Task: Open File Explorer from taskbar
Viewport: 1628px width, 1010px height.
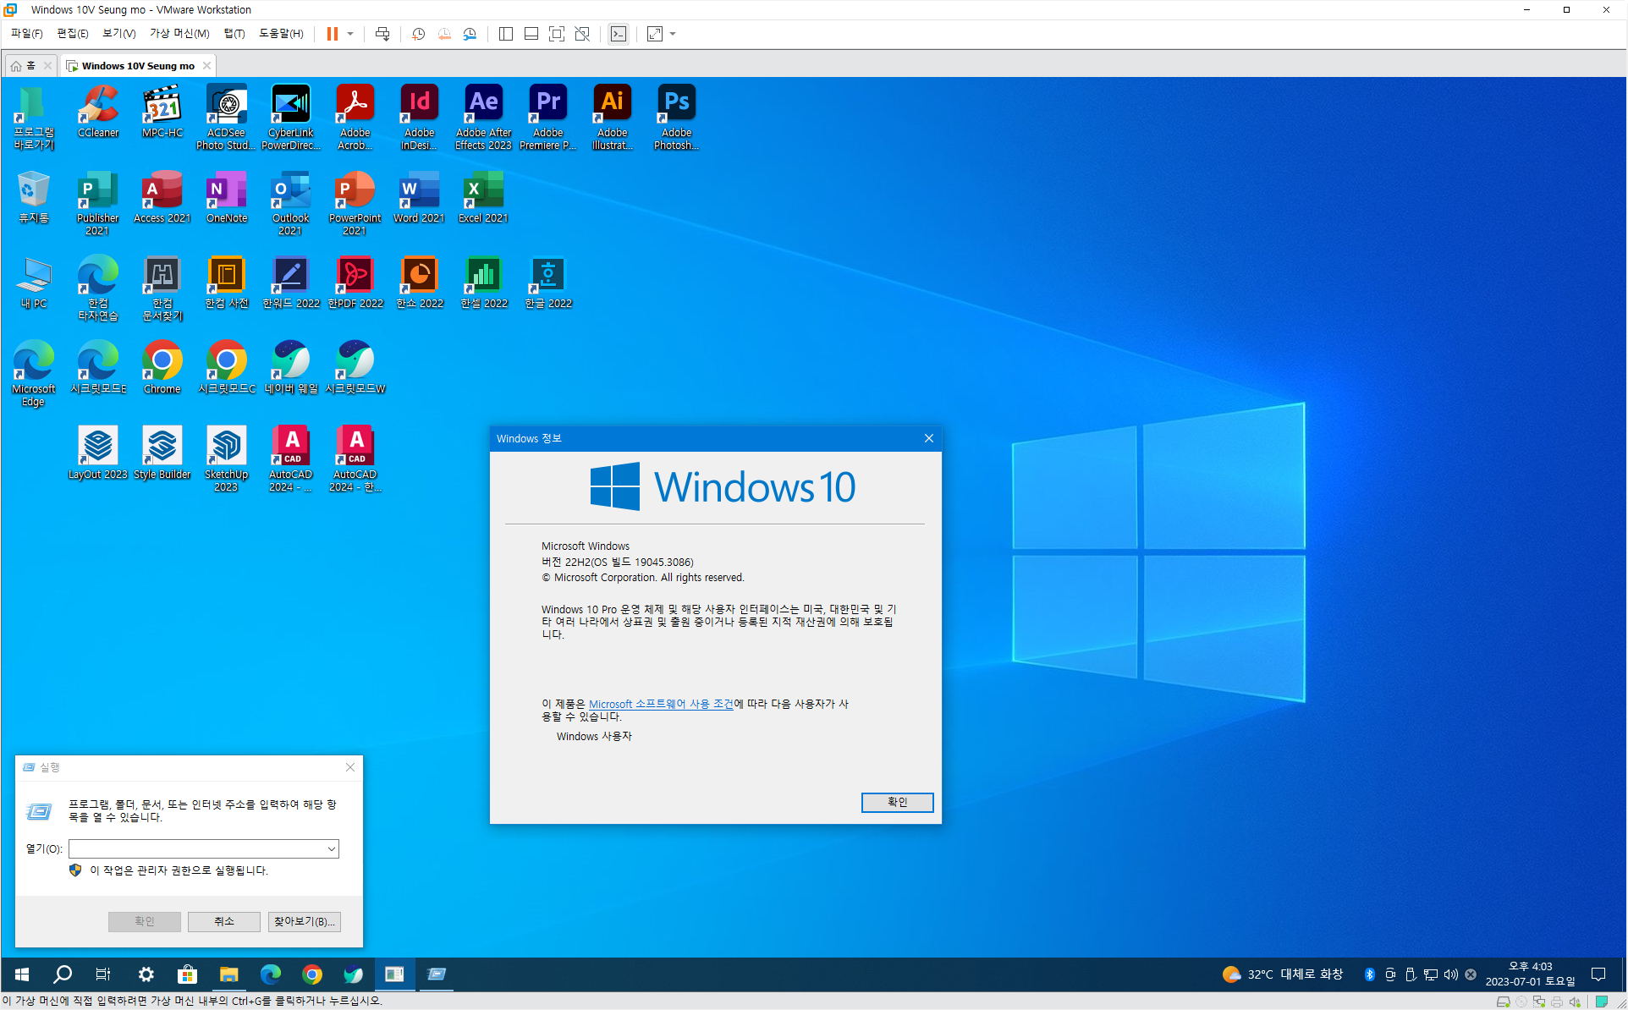Action: (228, 974)
